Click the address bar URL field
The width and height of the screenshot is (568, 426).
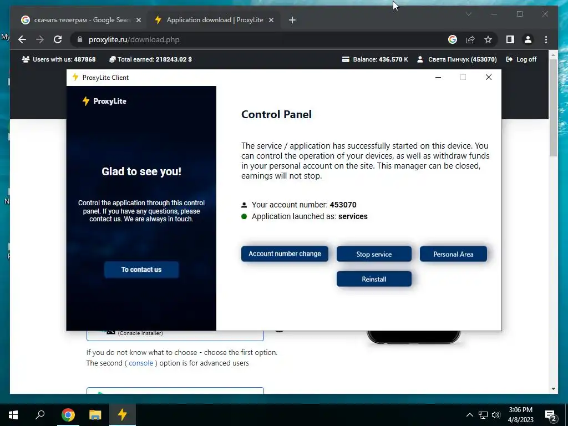(x=261, y=39)
